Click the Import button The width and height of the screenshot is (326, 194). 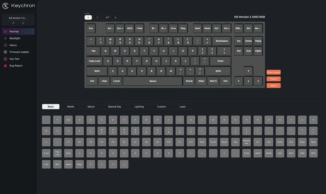tap(273, 85)
